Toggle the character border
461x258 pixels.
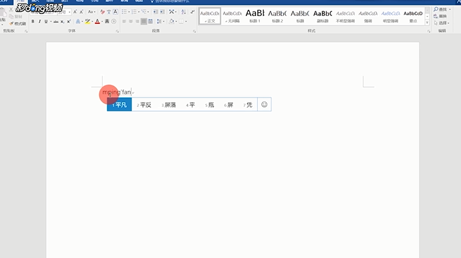pos(115,12)
